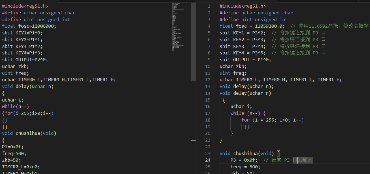Select line number 13 in the gutter
370x174 pixels.
pos(208,86)
